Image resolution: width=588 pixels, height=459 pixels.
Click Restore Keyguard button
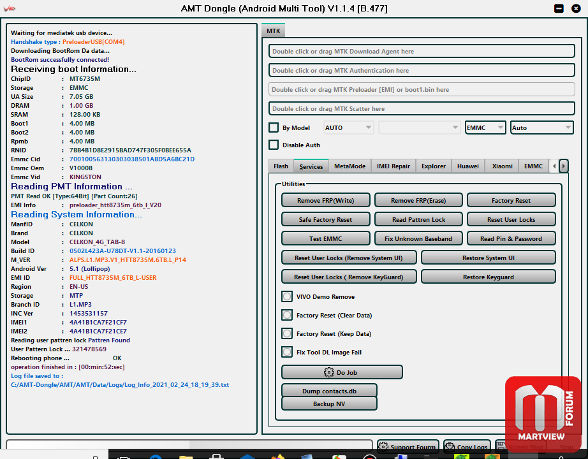point(489,277)
